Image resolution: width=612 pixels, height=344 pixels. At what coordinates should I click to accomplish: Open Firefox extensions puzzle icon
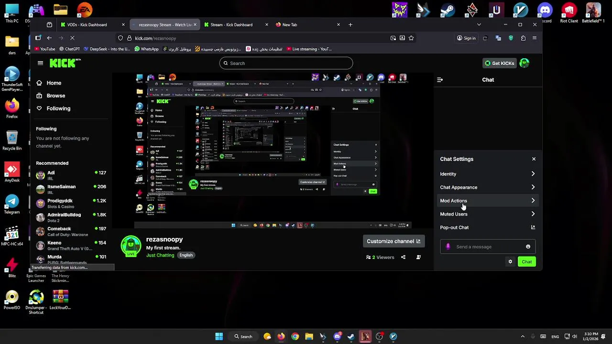coord(523,38)
